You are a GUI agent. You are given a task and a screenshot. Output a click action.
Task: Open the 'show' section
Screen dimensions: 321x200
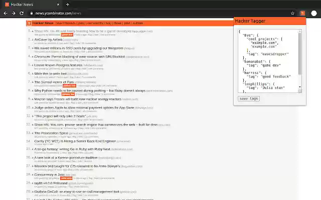point(117,23)
